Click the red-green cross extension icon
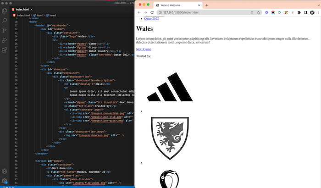Viewport: 321px width, 188px height. coord(286,12)
